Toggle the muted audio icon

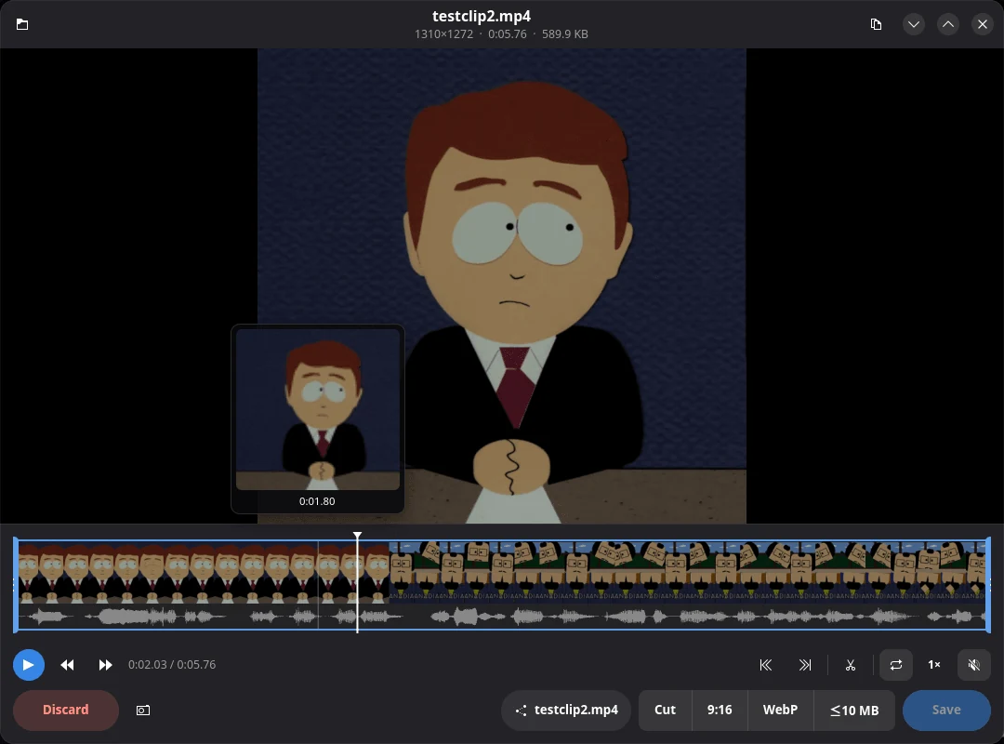(x=974, y=665)
